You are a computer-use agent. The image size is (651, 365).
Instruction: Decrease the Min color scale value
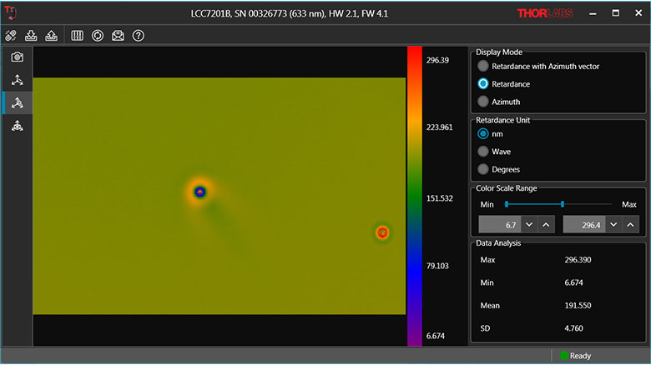click(x=529, y=225)
